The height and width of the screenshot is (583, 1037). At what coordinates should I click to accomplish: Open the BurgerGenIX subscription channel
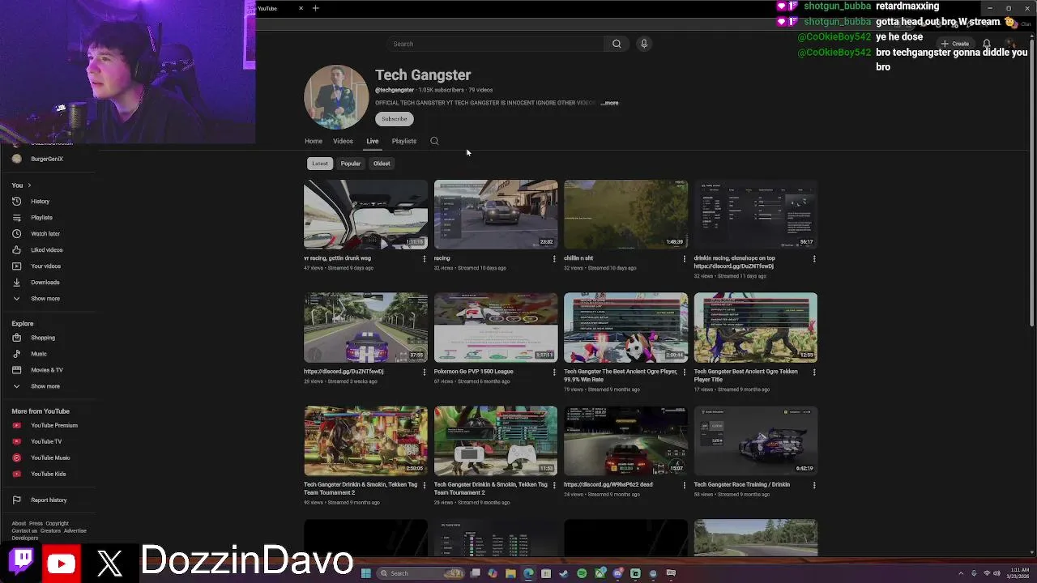click(46, 159)
